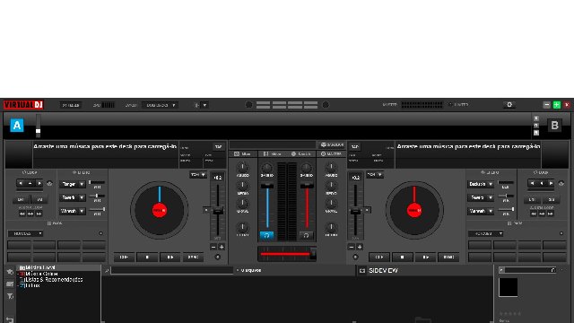
Task: Click left channel filter knob
Action: click(242, 227)
